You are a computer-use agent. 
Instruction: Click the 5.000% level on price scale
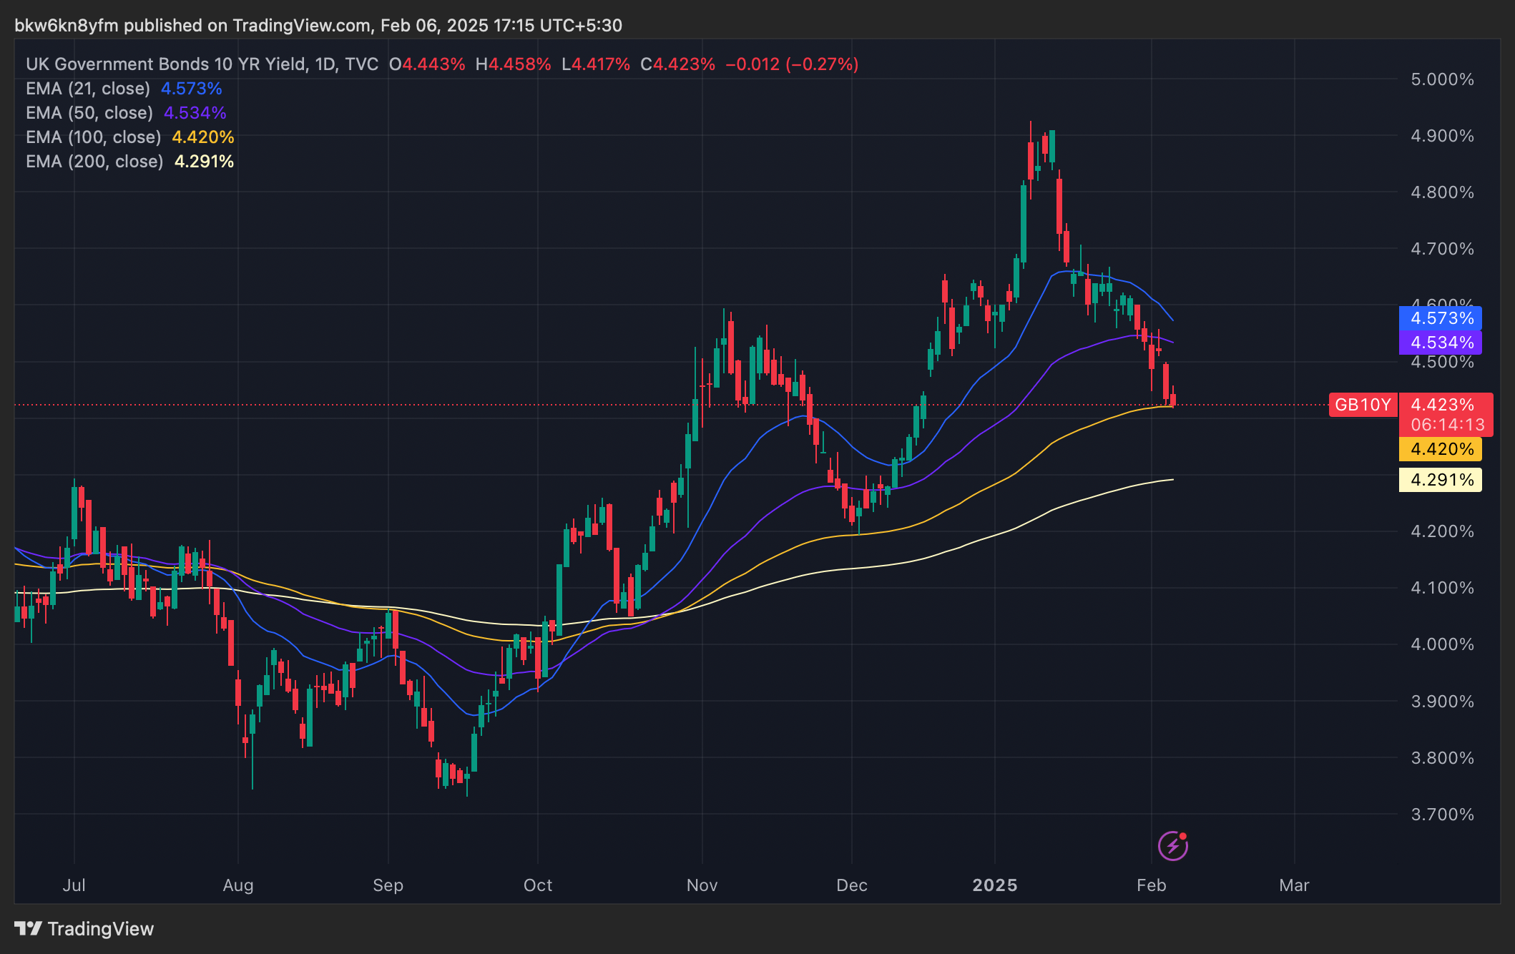point(1441,79)
